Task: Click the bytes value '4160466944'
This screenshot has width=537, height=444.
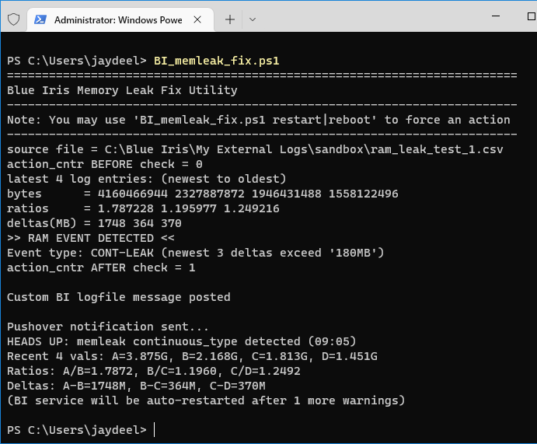Action: point(133,194)
